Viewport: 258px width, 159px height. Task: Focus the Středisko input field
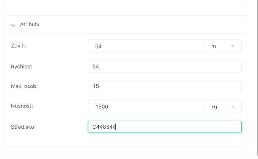(164, 127)
